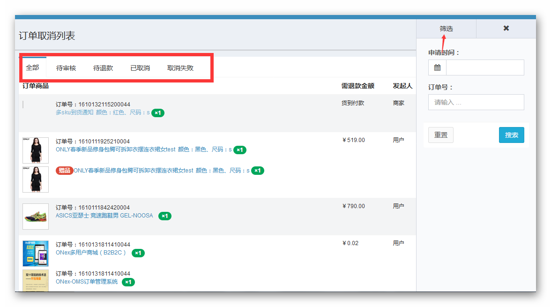Select the 待审核 tab
The height and width of the screenshot is (307, 551).
click(x=66, y=68)
